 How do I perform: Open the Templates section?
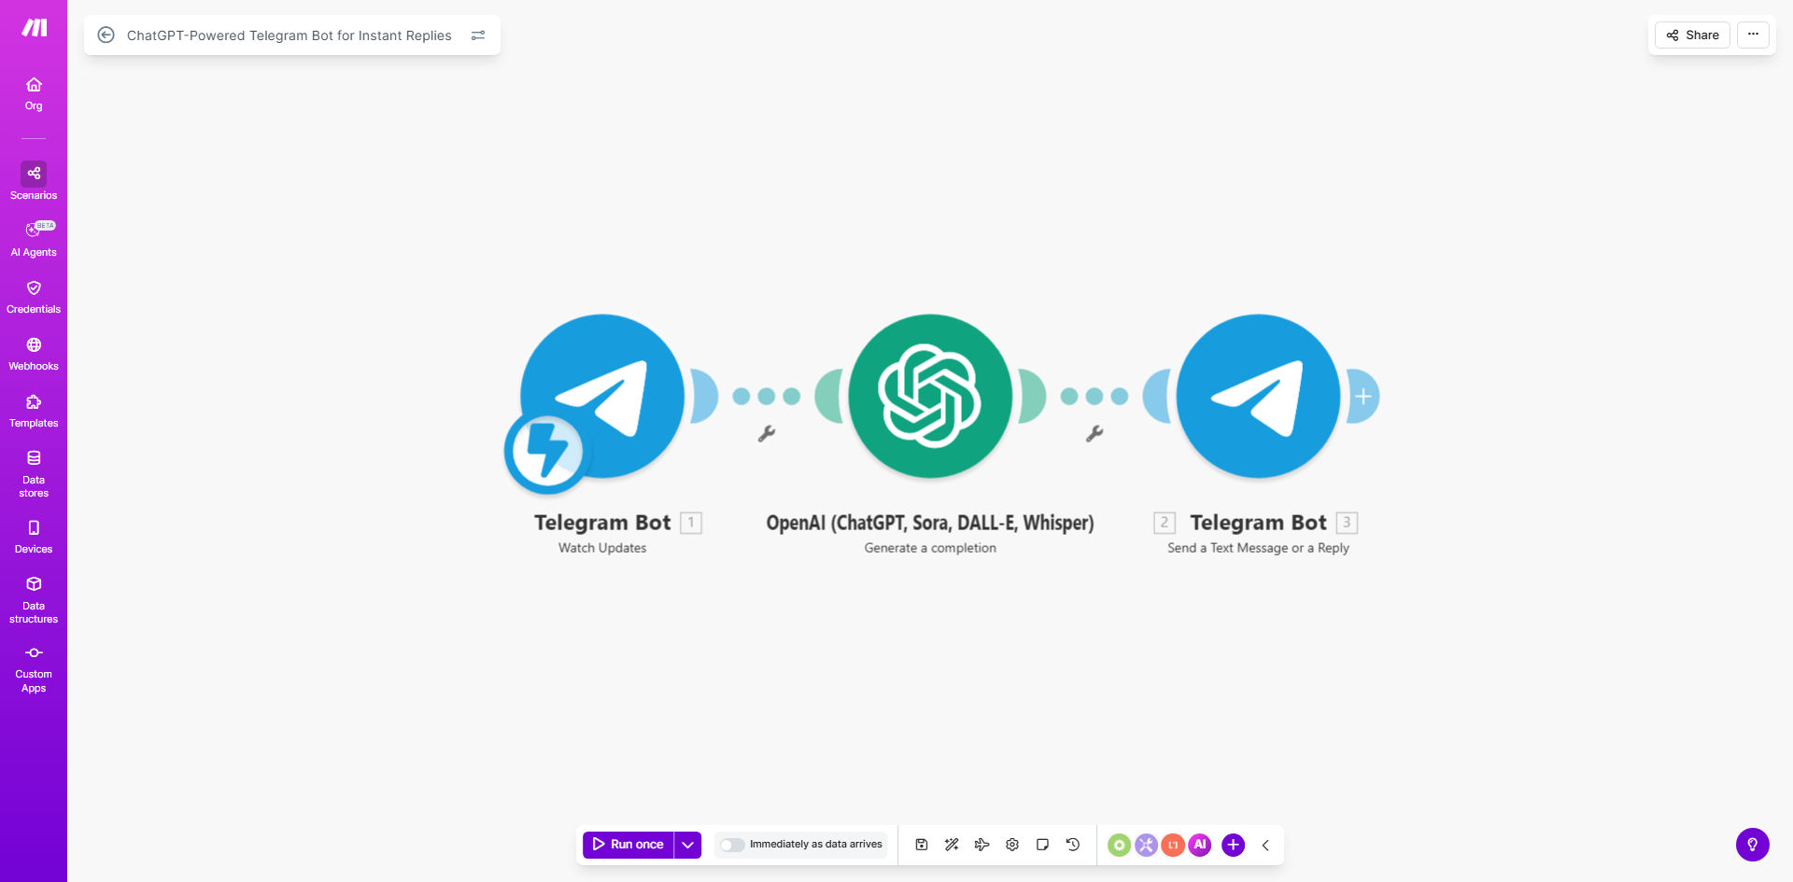click(x=34, y=411)
